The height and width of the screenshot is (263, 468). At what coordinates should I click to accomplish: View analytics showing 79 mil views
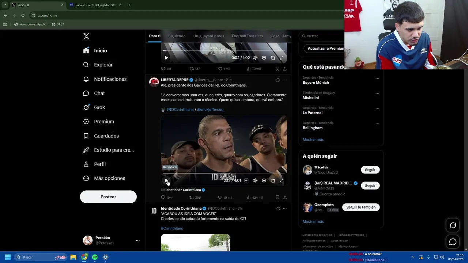click(x=254, y=69)
